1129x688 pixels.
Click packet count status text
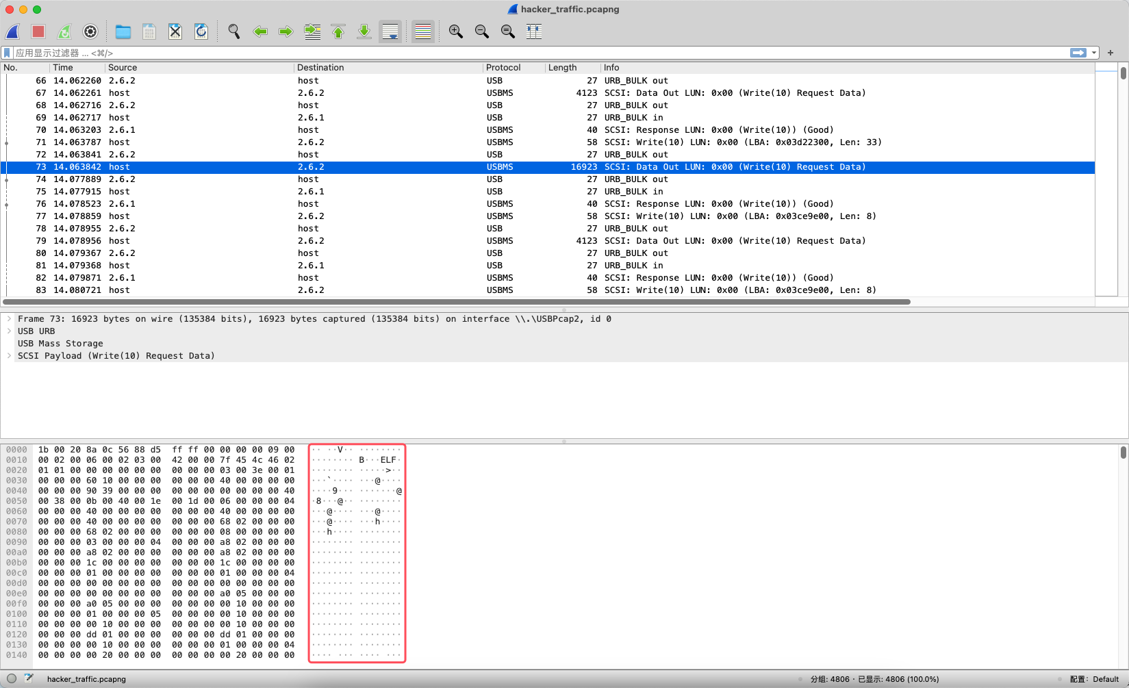(874, 679)
